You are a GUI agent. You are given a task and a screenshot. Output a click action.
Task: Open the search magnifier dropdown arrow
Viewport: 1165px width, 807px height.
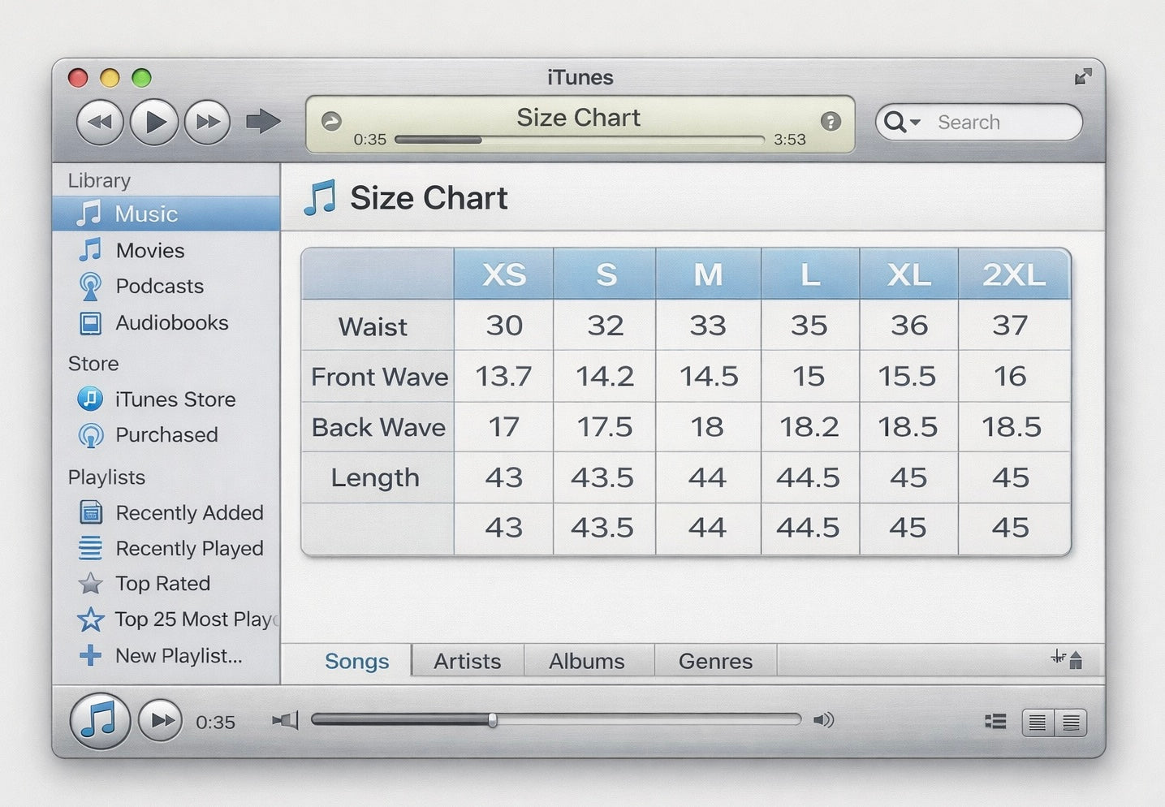tap(916, 123)
